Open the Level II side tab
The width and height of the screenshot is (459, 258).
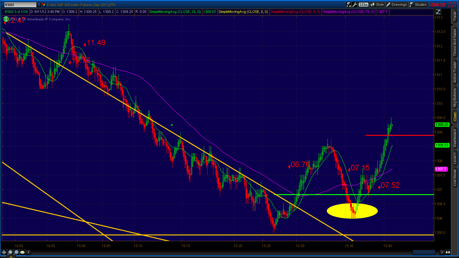pos(455,159)
